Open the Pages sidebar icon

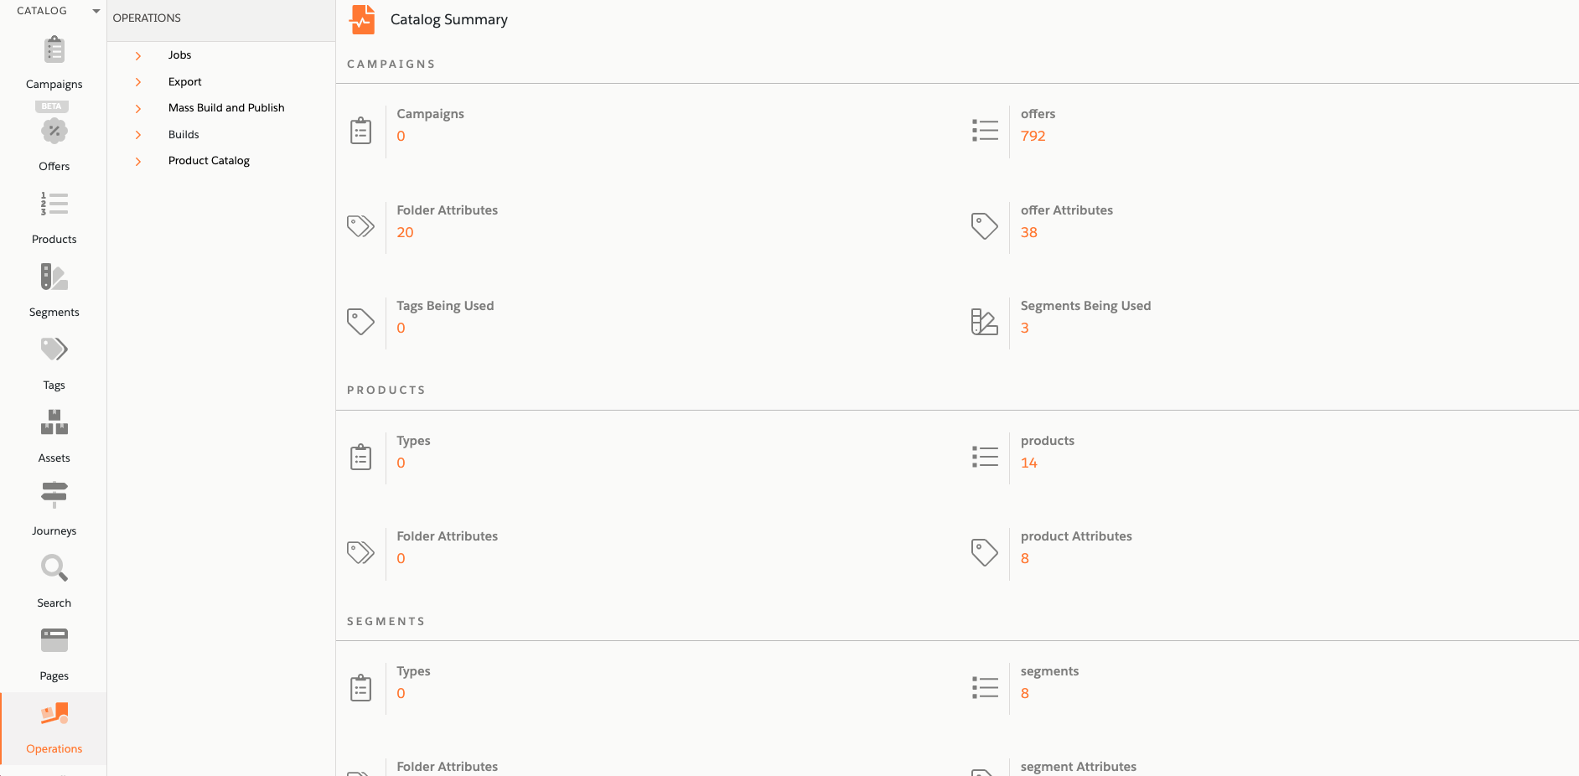(54, 640)
